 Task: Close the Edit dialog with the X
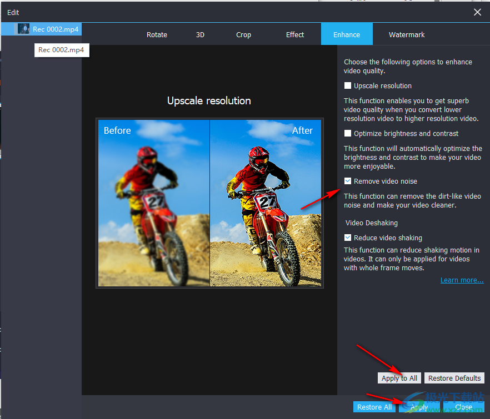(x=477, y=12)
